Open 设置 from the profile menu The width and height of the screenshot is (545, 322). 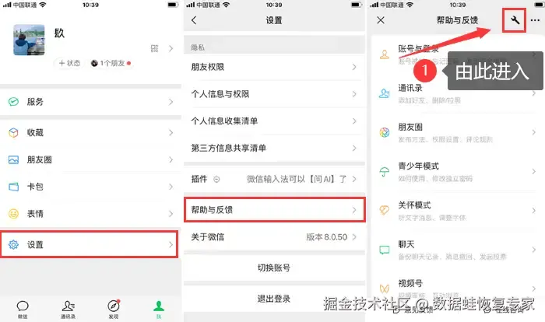[90, 244]
